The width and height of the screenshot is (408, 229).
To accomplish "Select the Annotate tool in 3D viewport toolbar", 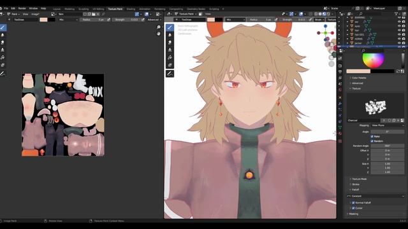I will click(x=170, y=74).
